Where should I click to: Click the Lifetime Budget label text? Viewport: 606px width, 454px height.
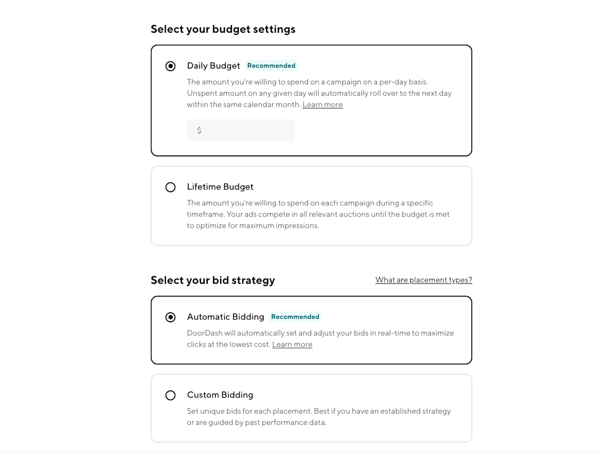pyautogui.click(x=220, y=187)
